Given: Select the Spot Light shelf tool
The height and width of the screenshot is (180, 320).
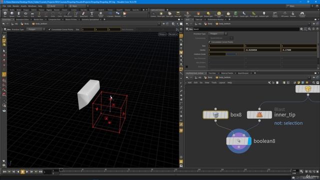Looking at the screenshot, I should click(169, 14).
